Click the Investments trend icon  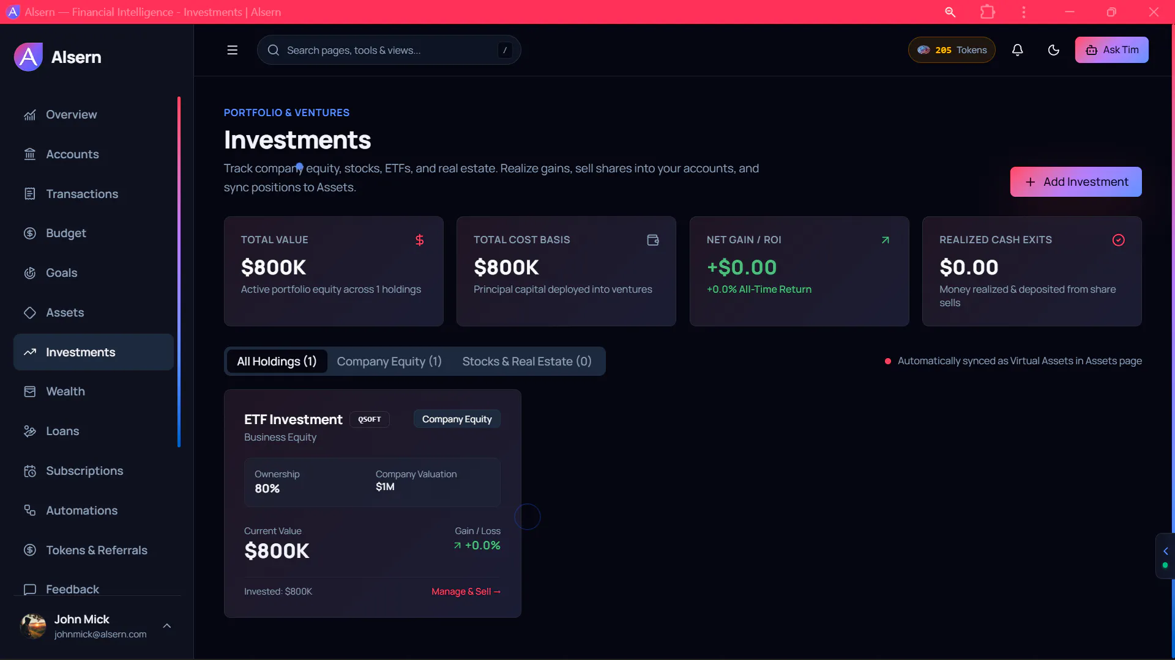point(30,352)
